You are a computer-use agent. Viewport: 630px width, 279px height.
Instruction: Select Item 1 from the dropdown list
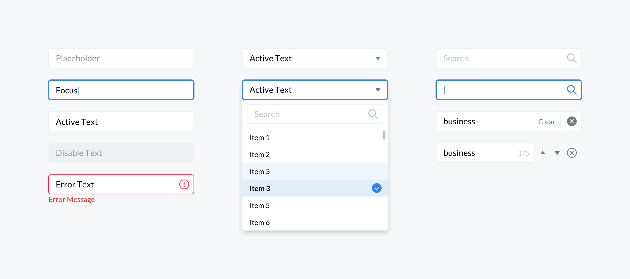260,138
